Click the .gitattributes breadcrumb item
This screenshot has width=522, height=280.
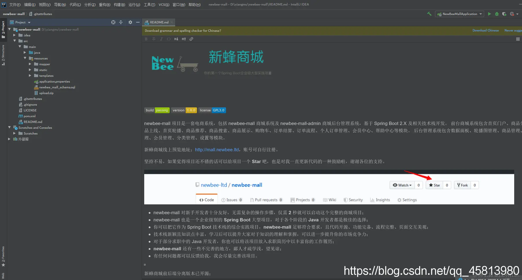(43, 14)
